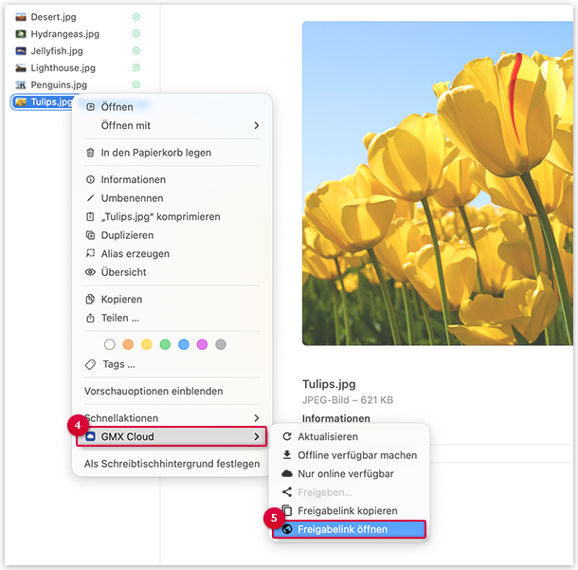The height and width of the screenshot is (570, 578).
Task: Click the GMX Cloud app icon
Action: [91, 436]
